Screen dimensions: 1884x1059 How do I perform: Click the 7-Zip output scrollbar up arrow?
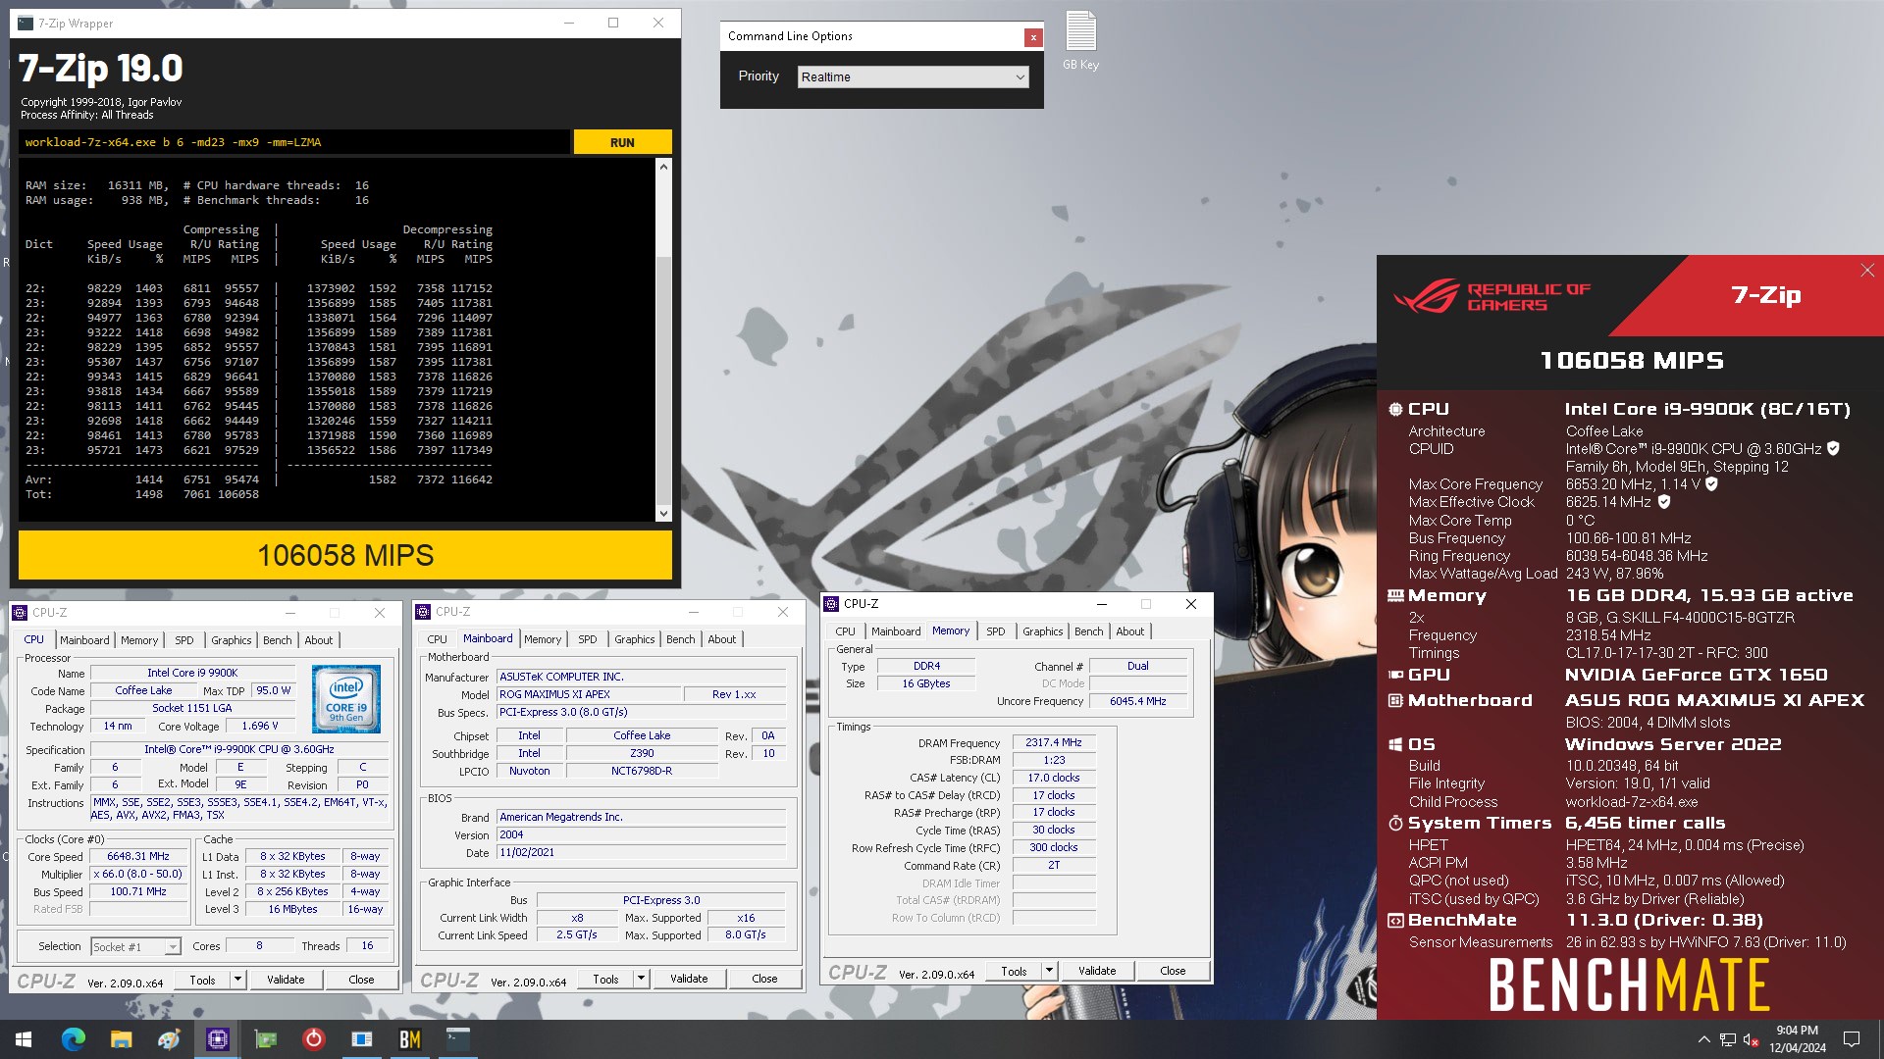pyautogui.click(x=663, y=167)
